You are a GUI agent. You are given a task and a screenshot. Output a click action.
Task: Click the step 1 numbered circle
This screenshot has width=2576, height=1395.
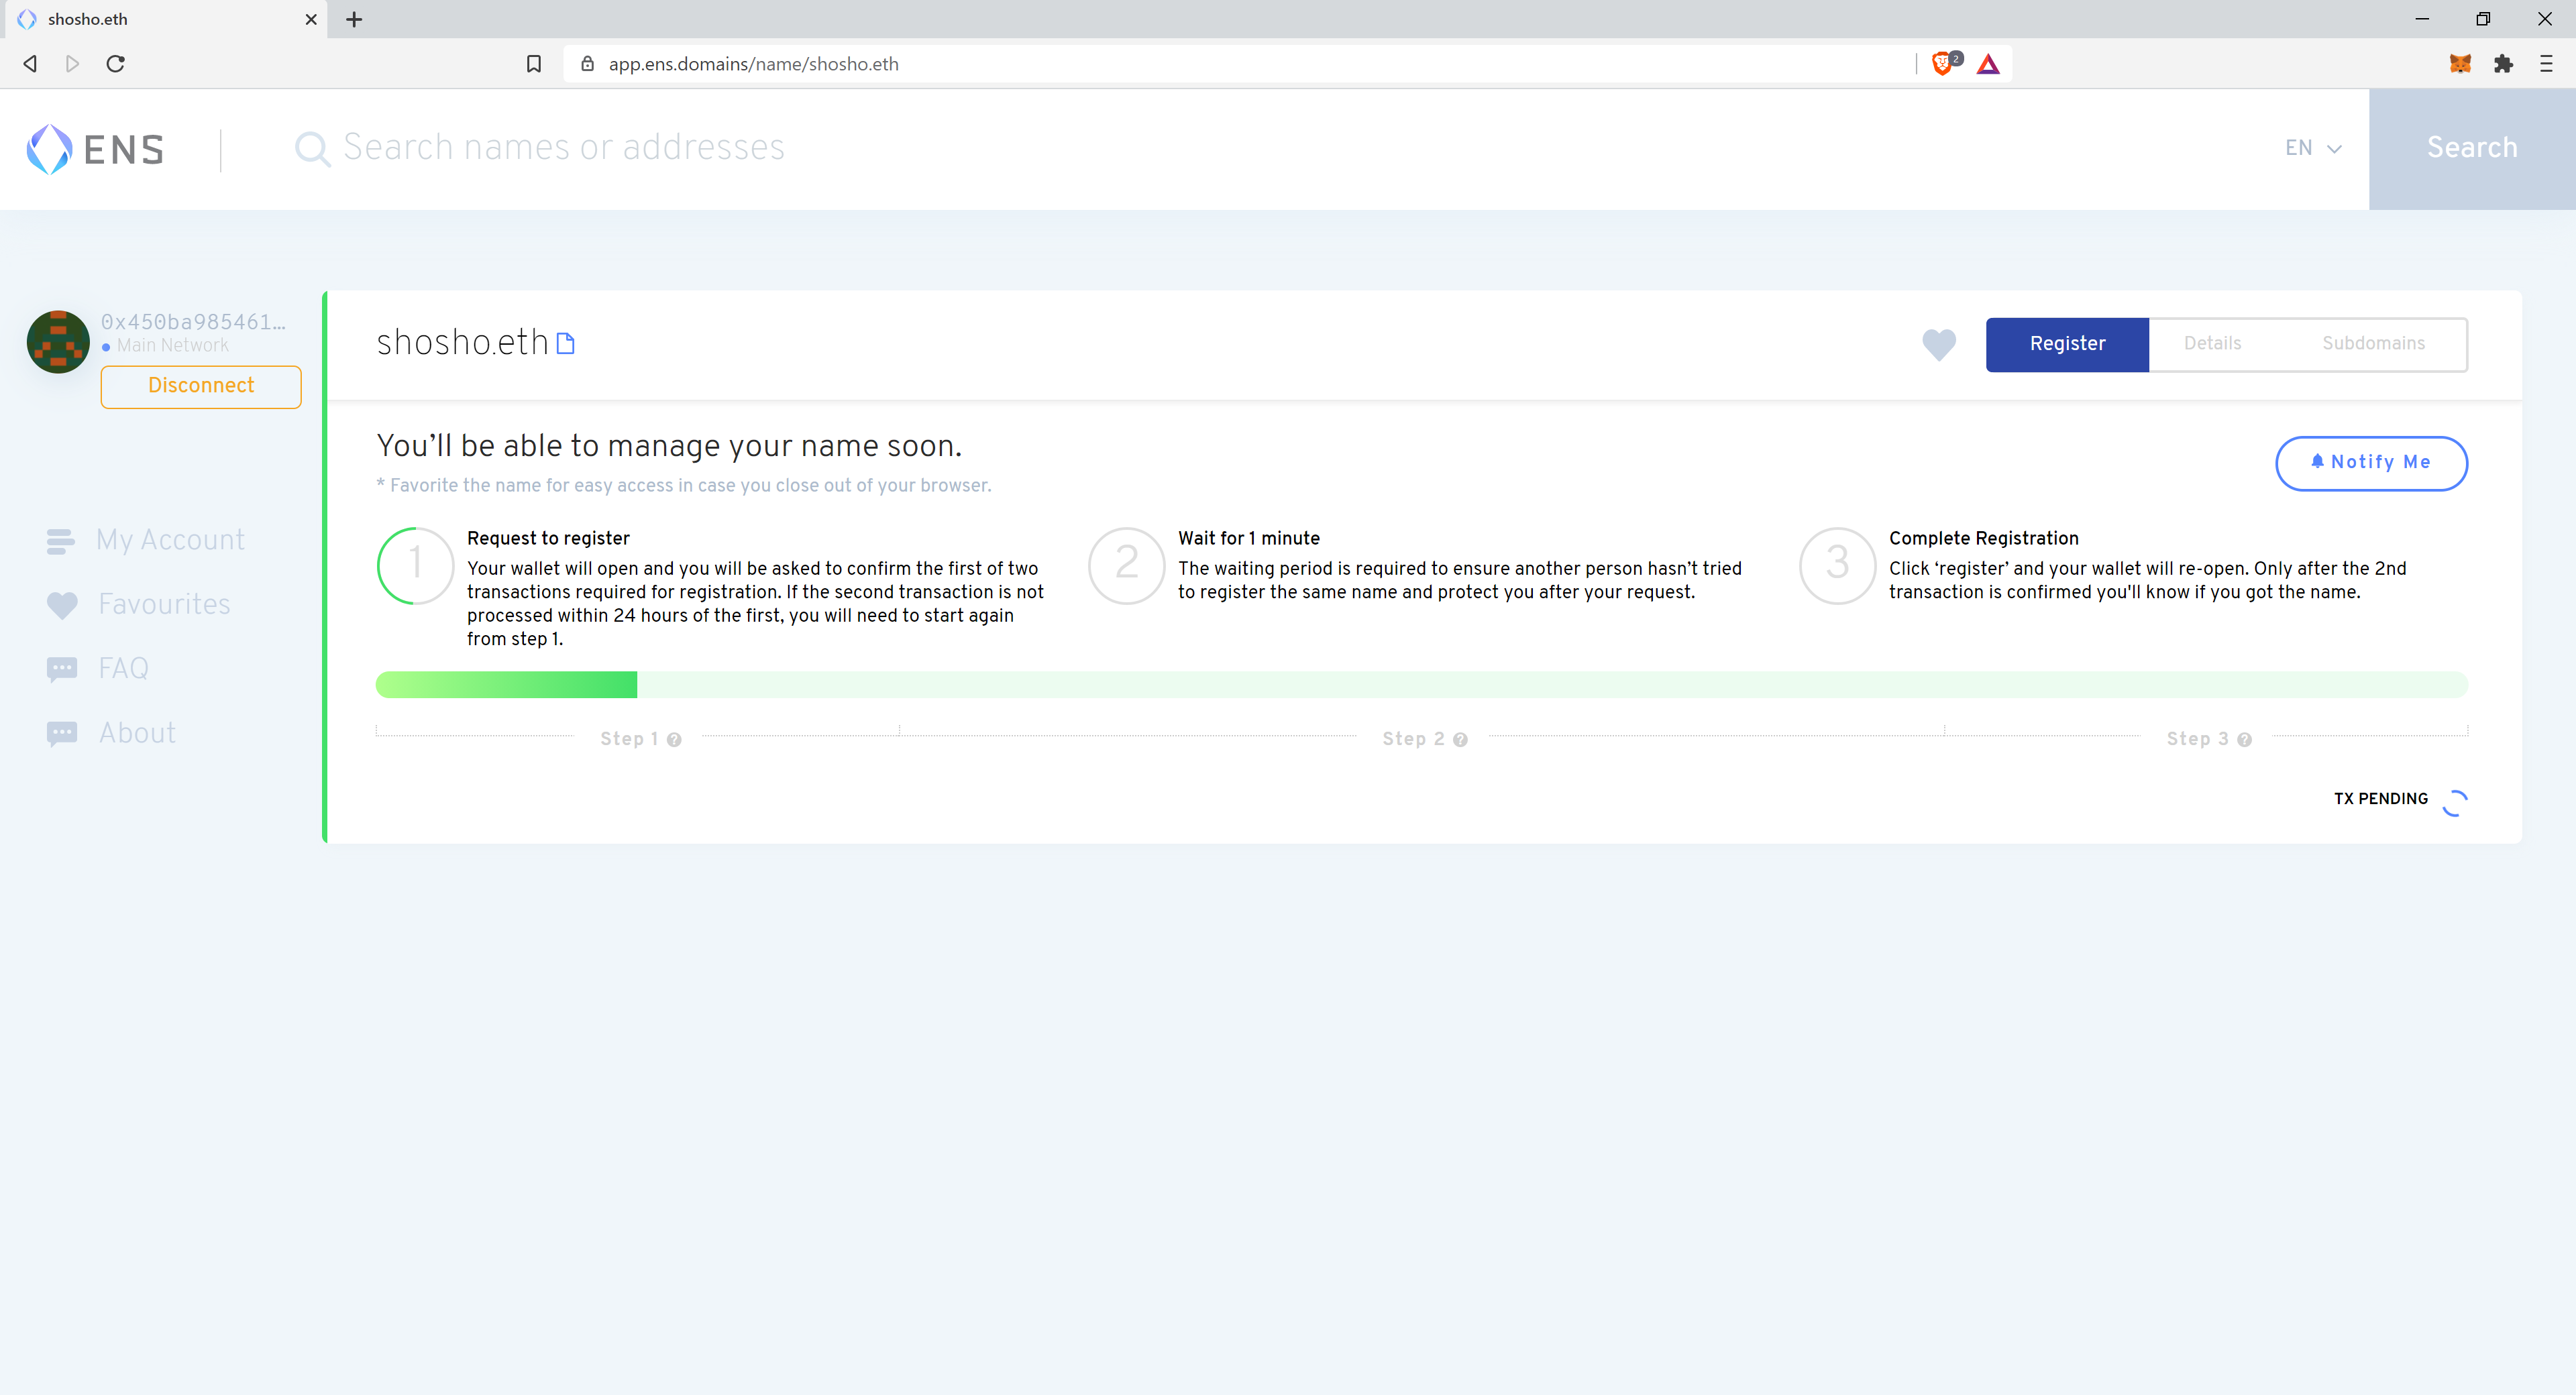click(x=415, y=565)
